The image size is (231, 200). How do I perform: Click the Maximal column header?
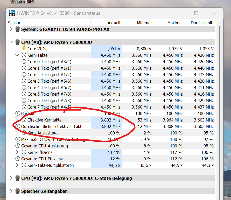168,23
